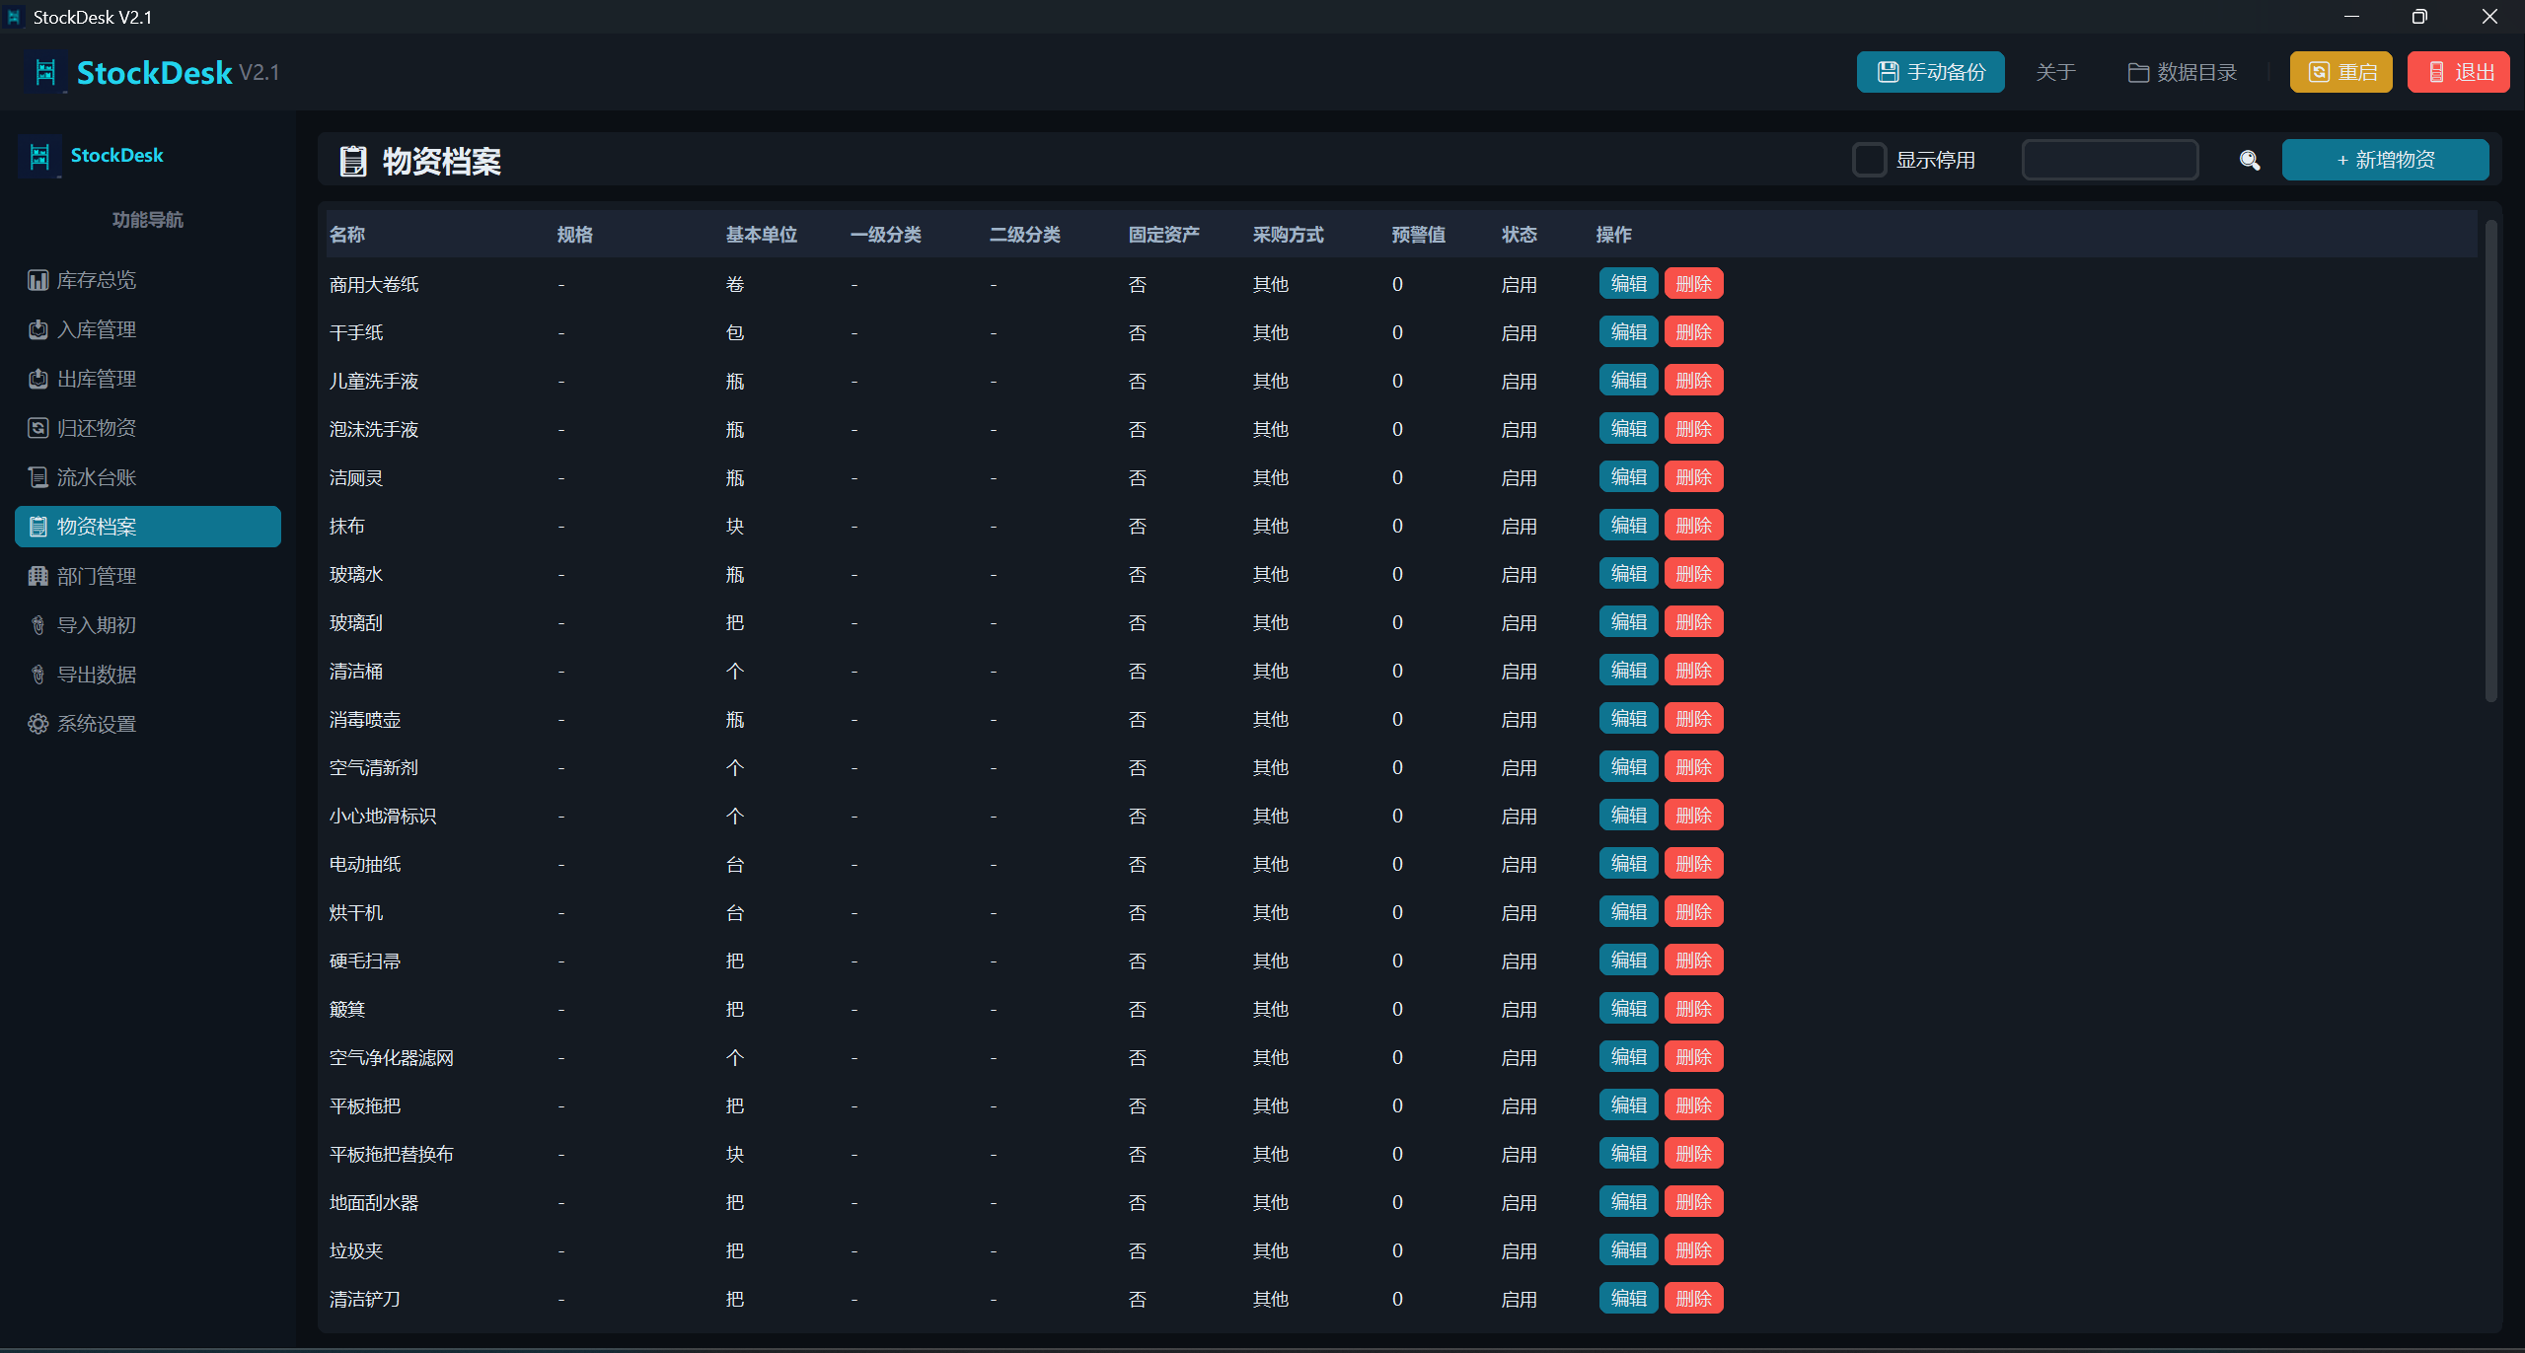Click the 流水台账 ledger icon
The image size is (2525, 1353).
tap(38, 477)
